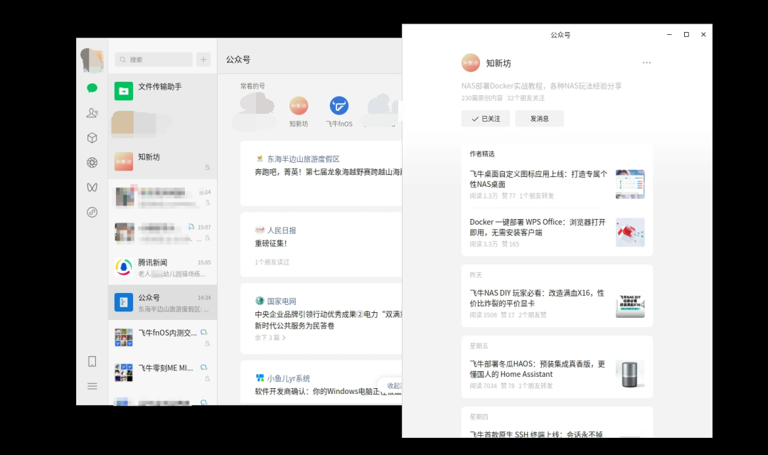Click the 230篇原创内容 original content count
Image resolution: width=768 pixels, height=455 pixels.
point(482,98)
